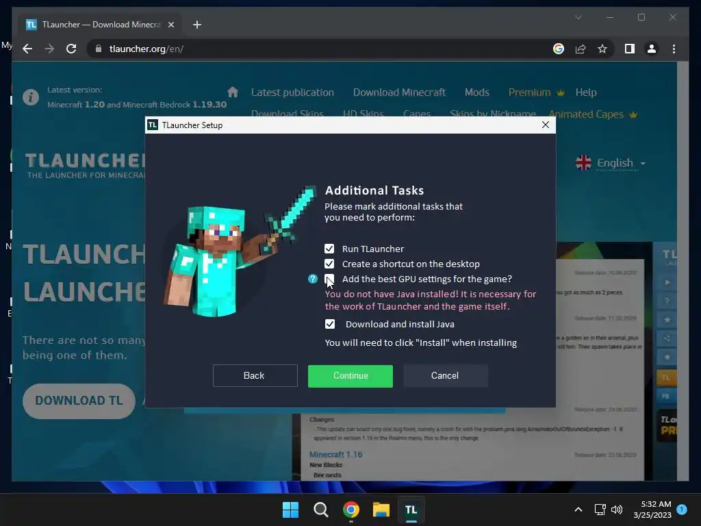
Task: Reload the tlauncher.org page
Action: [71, 49]
